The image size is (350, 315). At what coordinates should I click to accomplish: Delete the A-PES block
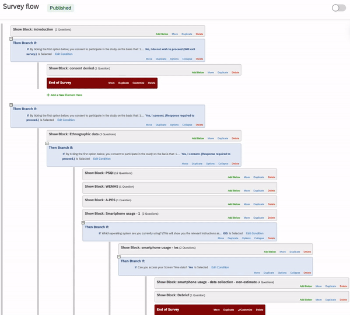click(271, 204)
